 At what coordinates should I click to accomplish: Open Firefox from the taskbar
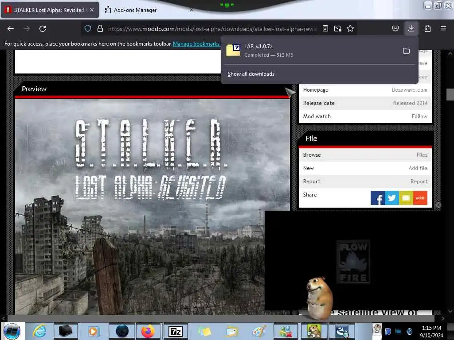tap(148, 331)
